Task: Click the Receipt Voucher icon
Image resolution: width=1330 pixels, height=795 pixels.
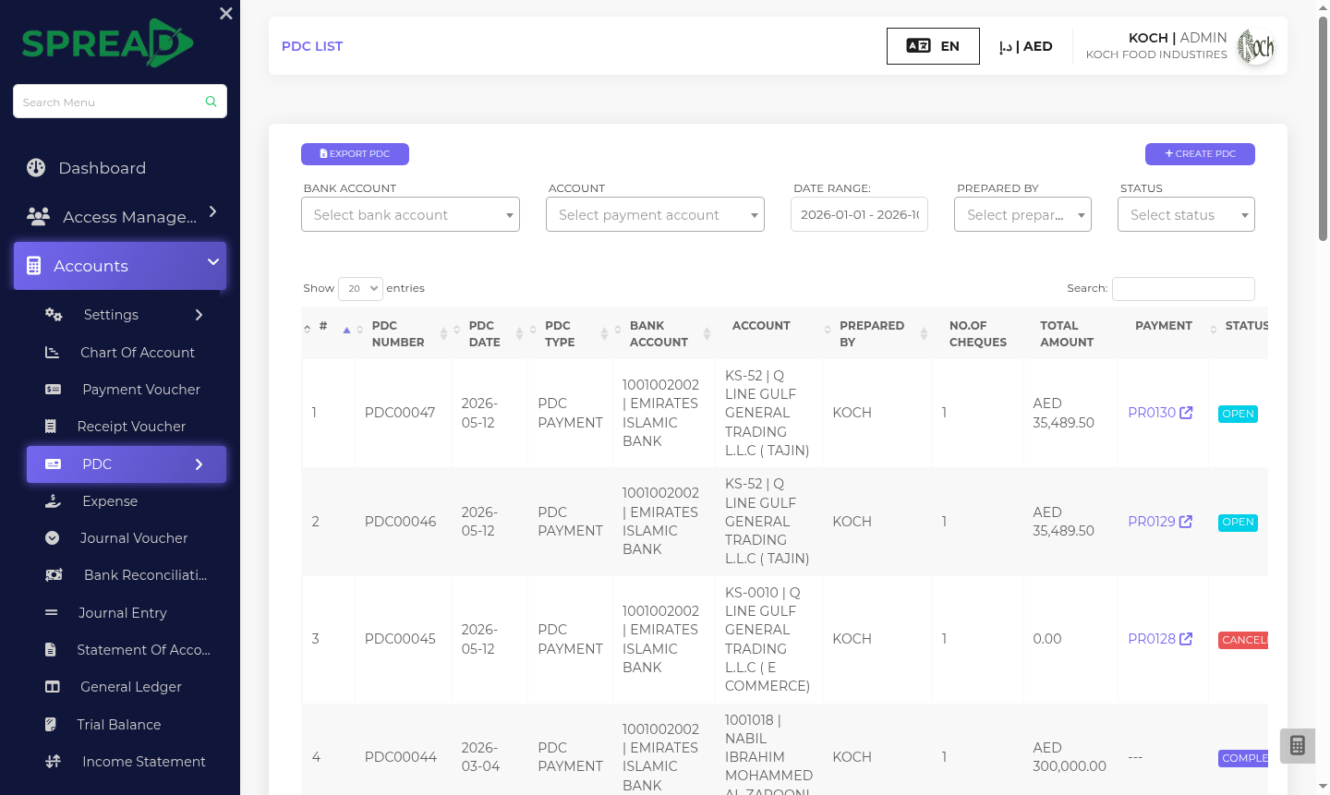Action: 51,427
